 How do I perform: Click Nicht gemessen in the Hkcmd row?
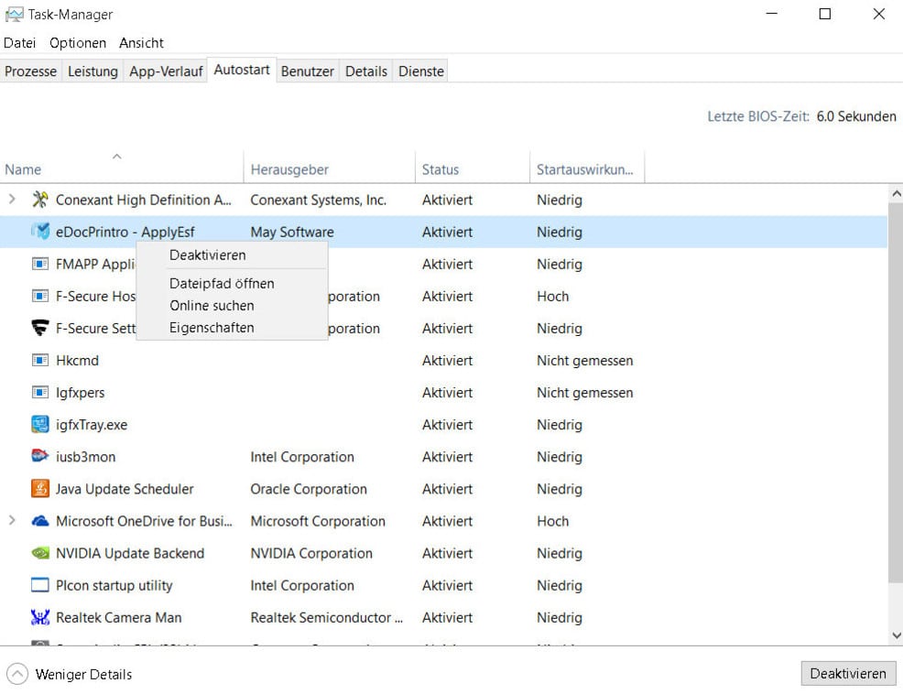[584, 361]
